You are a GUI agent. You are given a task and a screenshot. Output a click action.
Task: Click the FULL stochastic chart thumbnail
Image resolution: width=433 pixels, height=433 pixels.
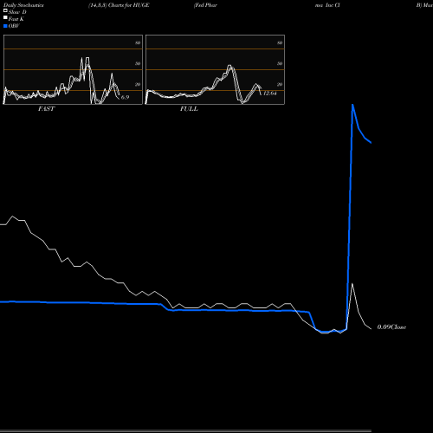coord(215,69)
